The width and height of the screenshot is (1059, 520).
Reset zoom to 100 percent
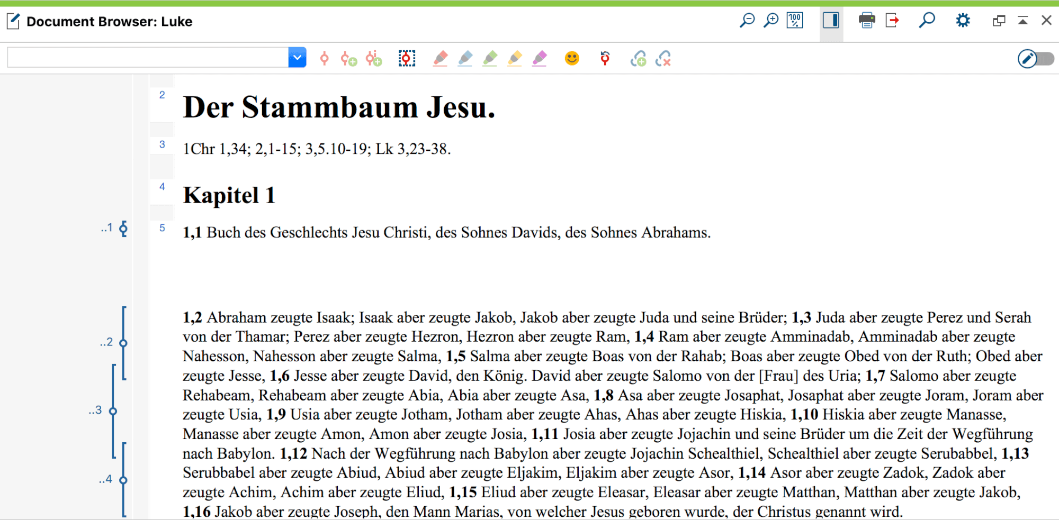click(x=795, y=21)
